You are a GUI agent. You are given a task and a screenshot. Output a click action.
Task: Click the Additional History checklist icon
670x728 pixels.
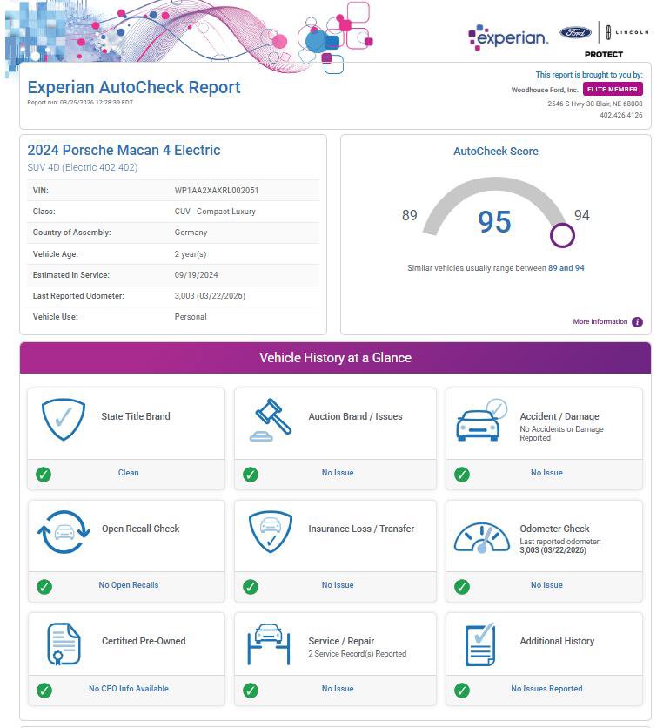pos(480,644)
